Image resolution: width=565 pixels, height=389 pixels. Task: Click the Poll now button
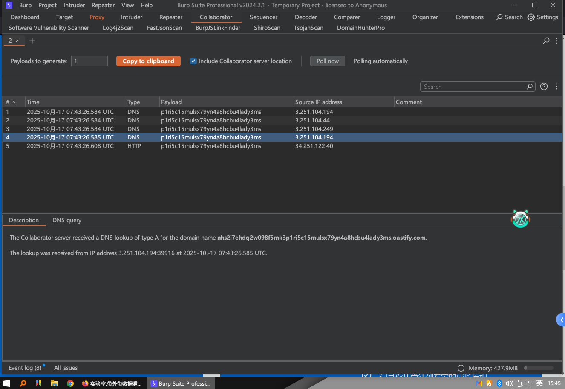coord(328,61)
